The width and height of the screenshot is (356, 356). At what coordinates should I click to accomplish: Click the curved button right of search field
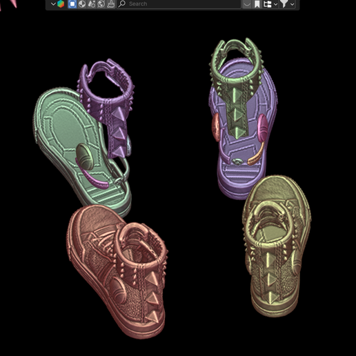(247, 4)
